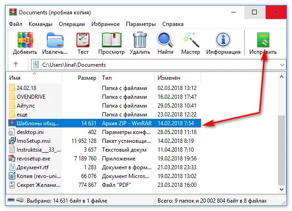Click the ImoSetup.msi installer icon

click(x=12, y=141)
